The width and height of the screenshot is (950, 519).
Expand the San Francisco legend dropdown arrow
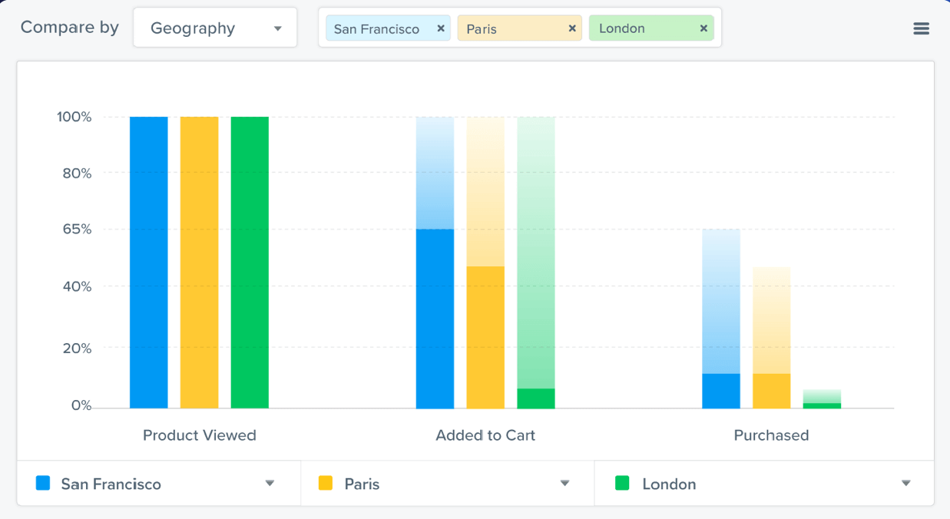click(270, 483)
